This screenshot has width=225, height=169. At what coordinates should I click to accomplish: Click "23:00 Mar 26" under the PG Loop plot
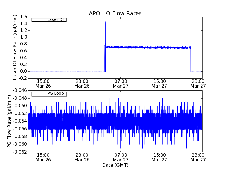[82, 157]
